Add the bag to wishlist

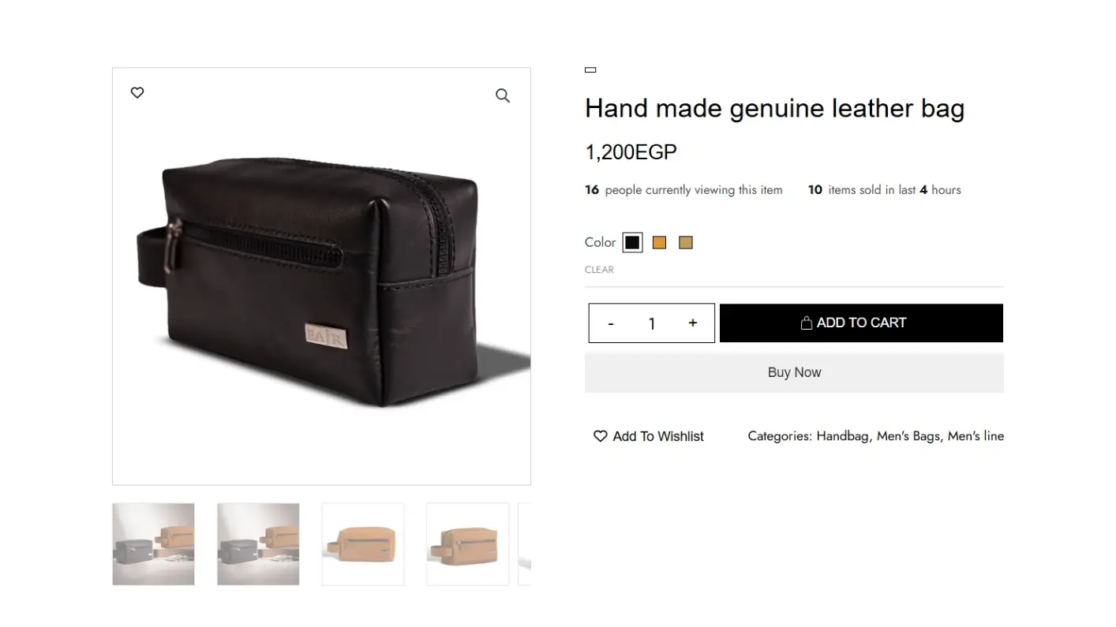(649, 436)
